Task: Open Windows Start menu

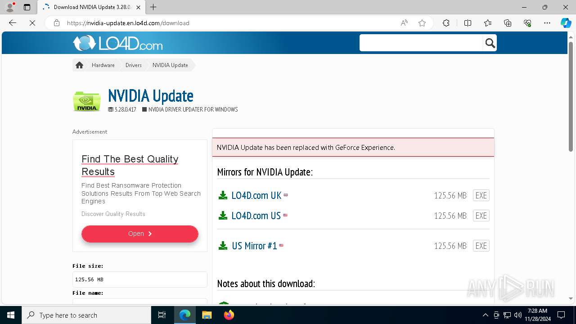Action: click(x=11, y=315)
